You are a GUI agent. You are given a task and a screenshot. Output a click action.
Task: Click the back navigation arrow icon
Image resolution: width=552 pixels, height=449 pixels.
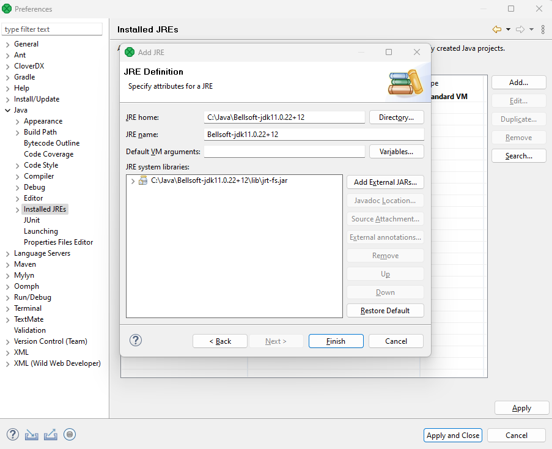496,29
